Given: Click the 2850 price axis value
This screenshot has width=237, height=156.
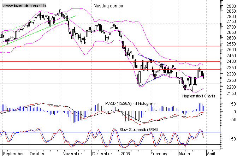Looking at the screenshot, I should (231, 11).
